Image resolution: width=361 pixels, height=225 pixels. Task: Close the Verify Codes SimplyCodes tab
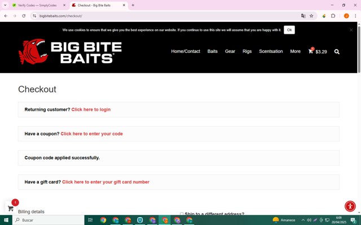coord(64,5)
